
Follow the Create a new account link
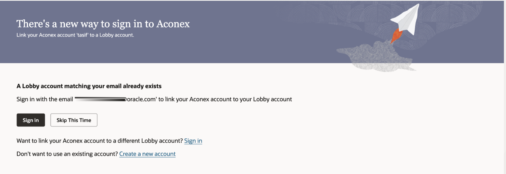click(147, 154)
